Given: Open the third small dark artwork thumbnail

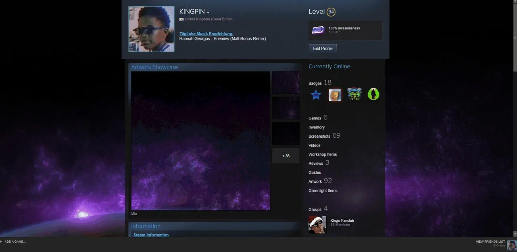Looking at the screenshot, I should click(286, 134).
